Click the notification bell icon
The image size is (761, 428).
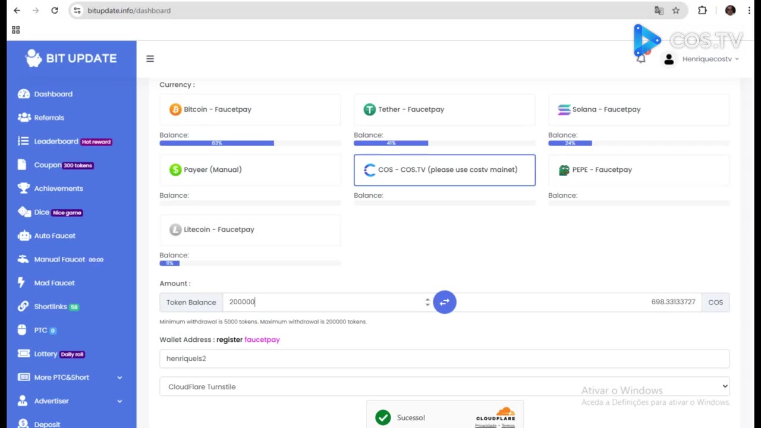coord(641,59)
